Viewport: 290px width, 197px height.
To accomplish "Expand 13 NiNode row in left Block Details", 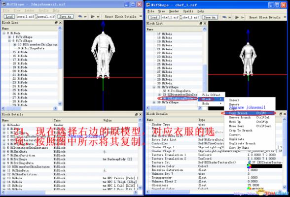I will click(x=4, y=178).
